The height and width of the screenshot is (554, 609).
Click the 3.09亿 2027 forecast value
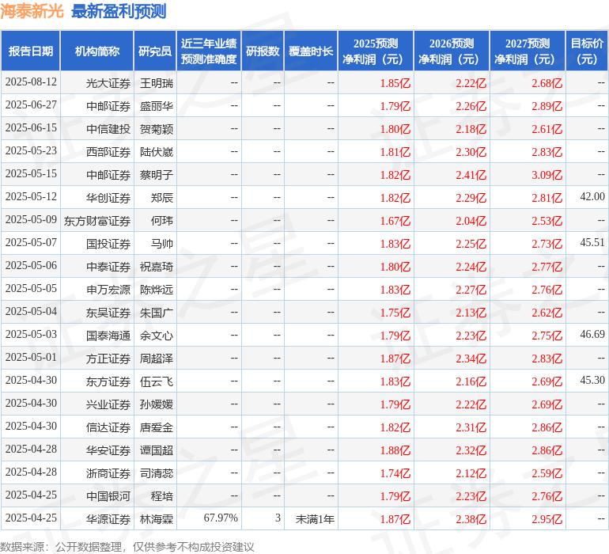547,175
